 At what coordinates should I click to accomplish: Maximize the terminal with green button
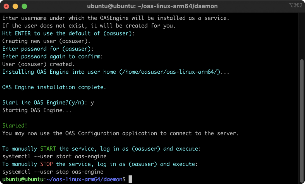[x=24, y=6]
